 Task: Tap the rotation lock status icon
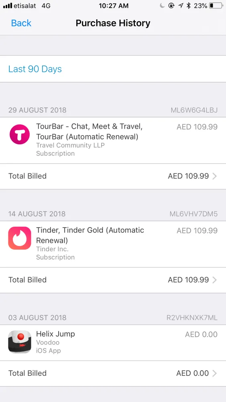click(x=171, y=6)
